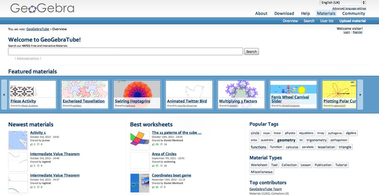Click the Search button
This screenshot has width=379, height=195.
(x=251, y=51)
